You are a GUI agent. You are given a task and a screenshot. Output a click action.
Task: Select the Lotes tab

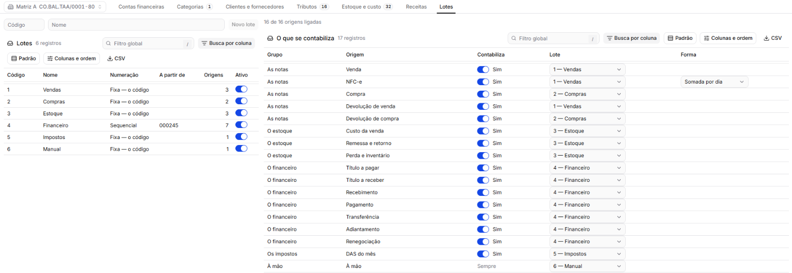[x=447, y=7]
